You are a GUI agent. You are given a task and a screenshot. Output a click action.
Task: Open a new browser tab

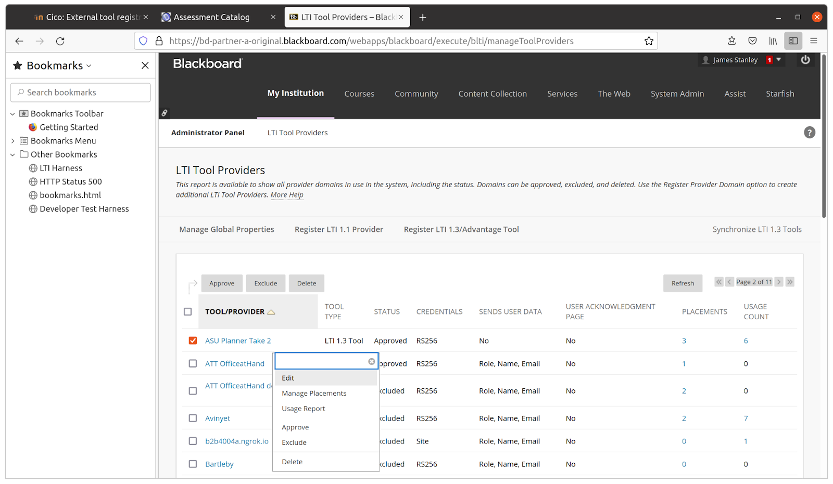click(x=423, y=17)
